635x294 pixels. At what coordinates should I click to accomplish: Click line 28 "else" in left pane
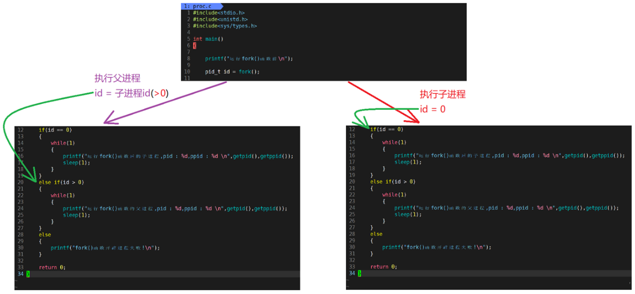click(x=45, y=234)
